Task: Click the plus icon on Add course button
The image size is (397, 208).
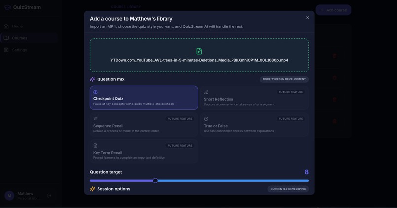Action: coord(322,10)
